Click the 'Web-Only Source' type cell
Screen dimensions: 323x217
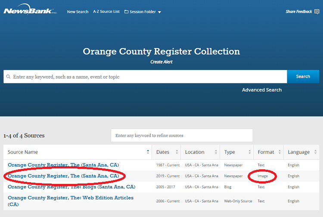pyautogui.click(x=238, y=201)
